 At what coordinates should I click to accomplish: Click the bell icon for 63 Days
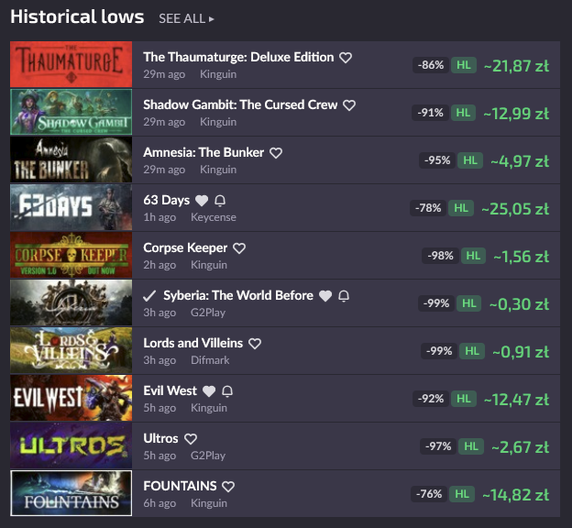pyautogui.click(x=220, y=201)
